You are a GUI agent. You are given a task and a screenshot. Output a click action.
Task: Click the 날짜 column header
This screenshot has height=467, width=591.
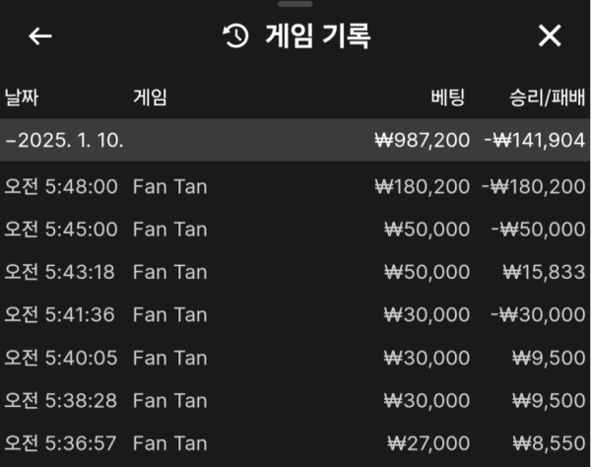(x=22, y=98)
